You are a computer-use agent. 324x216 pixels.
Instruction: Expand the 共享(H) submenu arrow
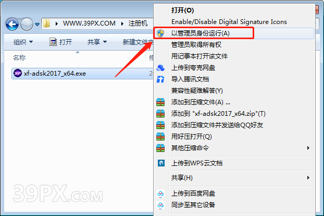(x=308, y=178)
